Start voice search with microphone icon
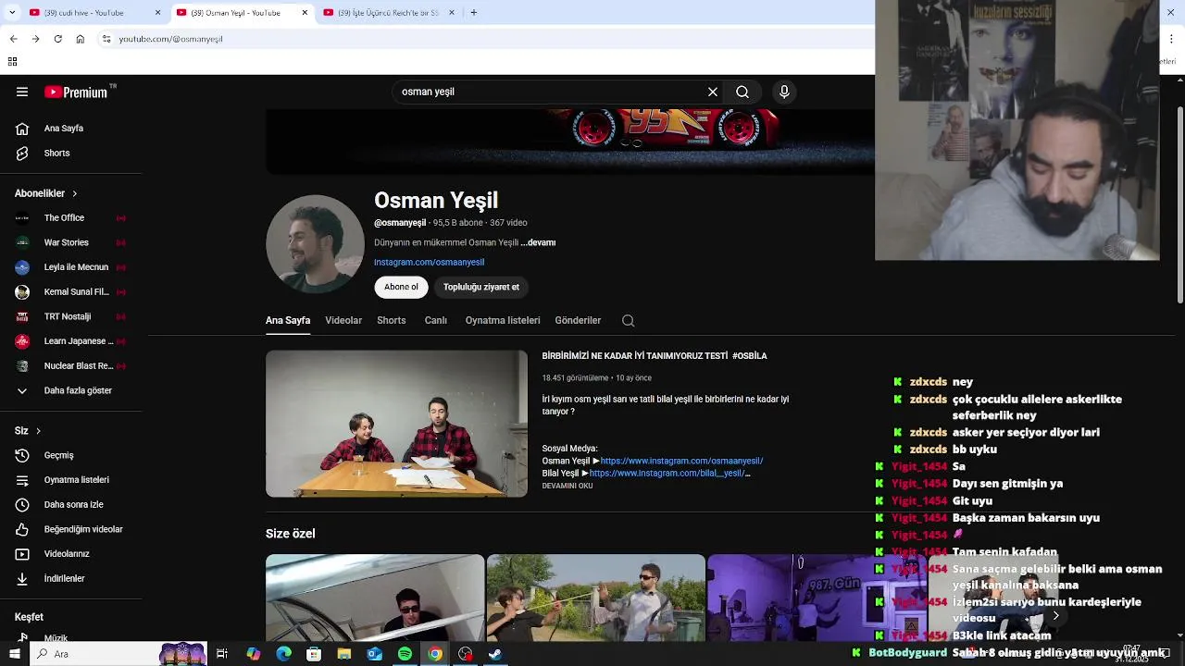1185x666 pixels. click(784, 92)
